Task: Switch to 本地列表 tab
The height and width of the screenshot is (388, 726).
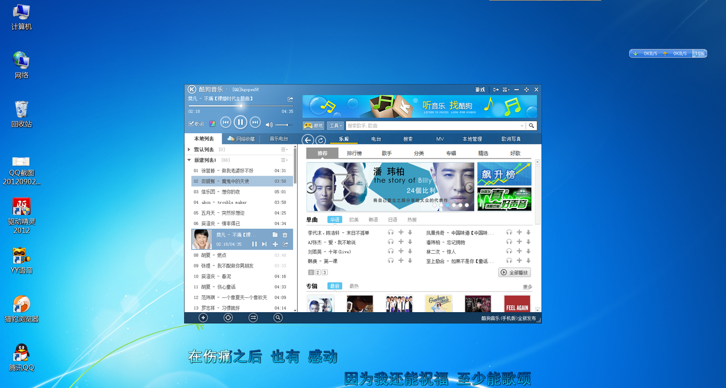Action: click(x=204, y=139)
